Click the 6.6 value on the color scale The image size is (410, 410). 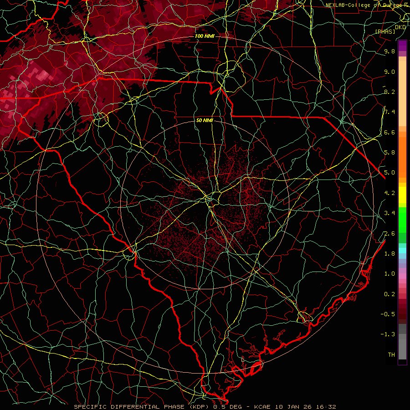[x=389, y=132]
